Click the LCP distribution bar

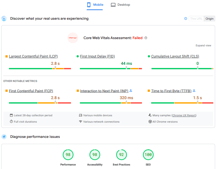point(40,69)
